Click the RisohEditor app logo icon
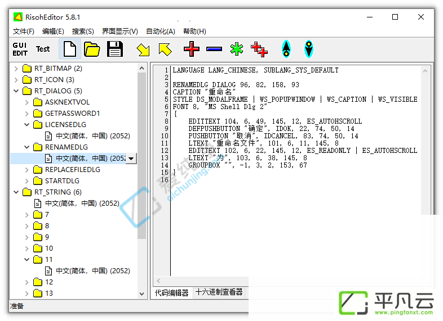The image size is (443, 321). tap(18, 17)
